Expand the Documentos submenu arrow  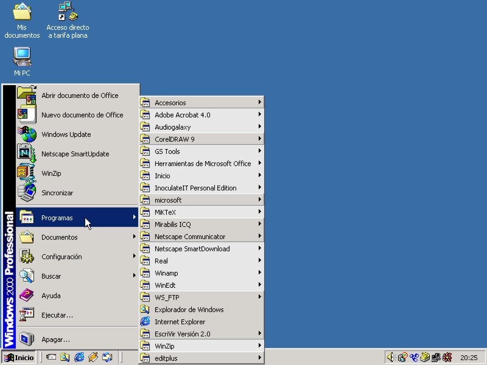pyautogui.click(x=134, y=237)
